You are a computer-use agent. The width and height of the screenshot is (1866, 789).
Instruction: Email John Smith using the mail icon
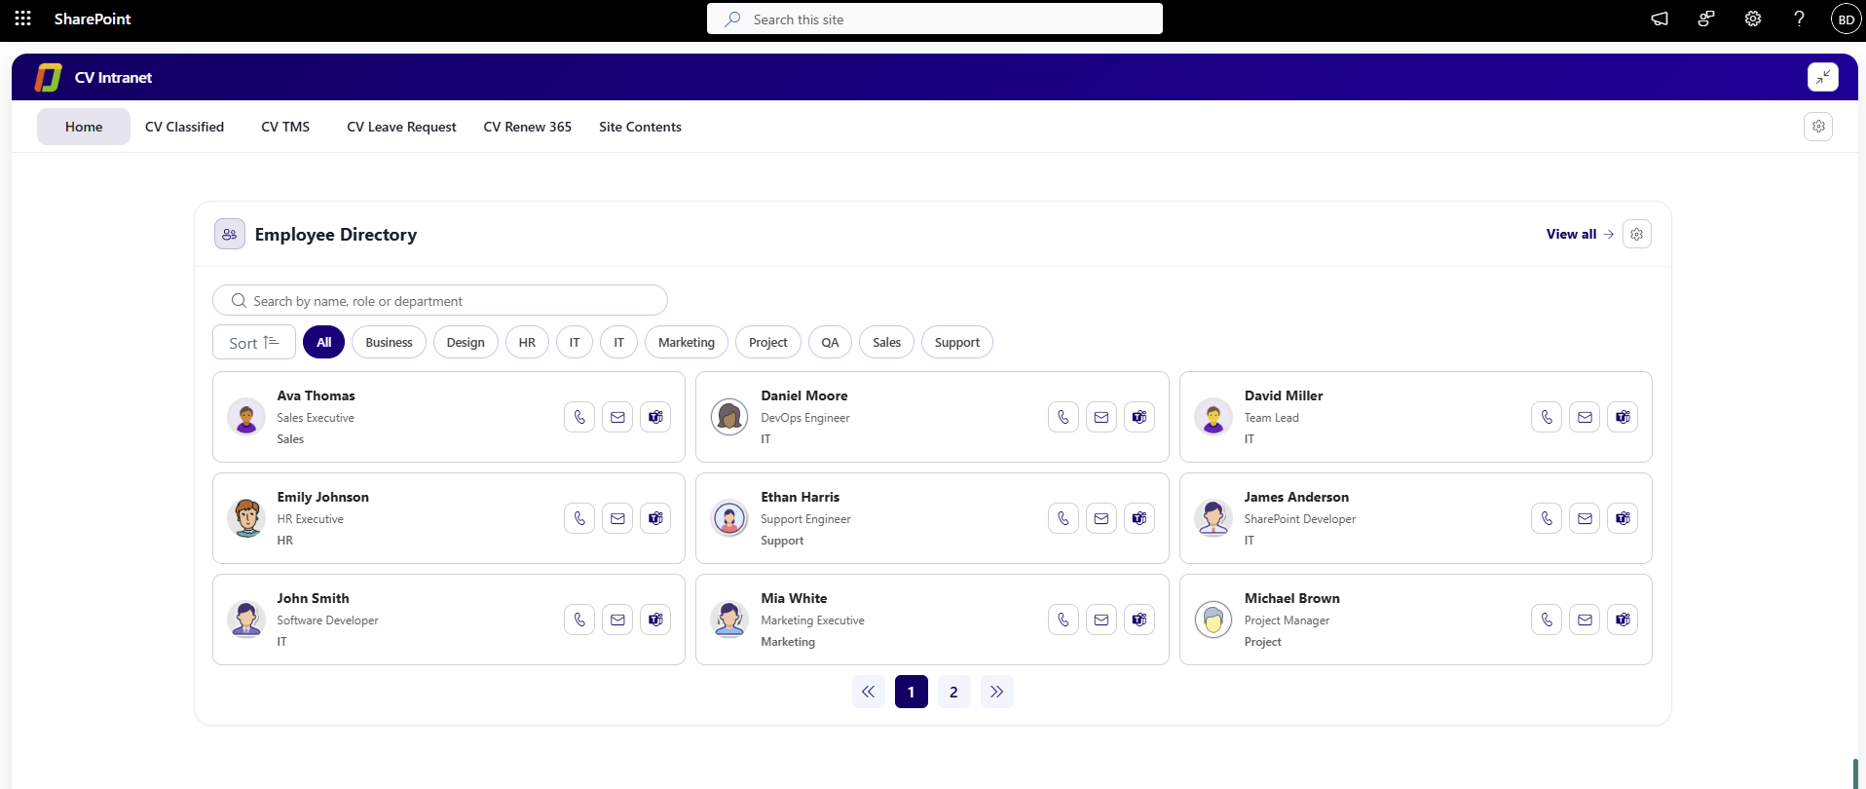point(617,620)
